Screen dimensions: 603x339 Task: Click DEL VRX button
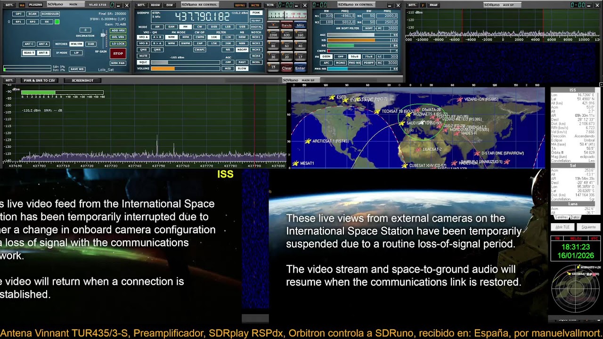point(118,37)
